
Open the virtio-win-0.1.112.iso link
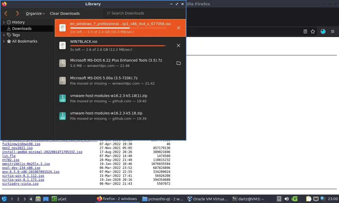point(23,176)
